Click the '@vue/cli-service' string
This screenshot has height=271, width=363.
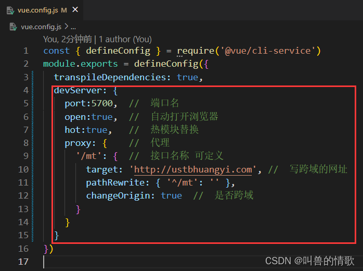(268, 51)
